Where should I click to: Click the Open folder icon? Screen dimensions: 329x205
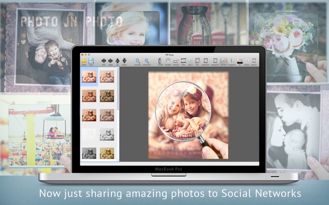pyautogui.click(x=84, y=61)
